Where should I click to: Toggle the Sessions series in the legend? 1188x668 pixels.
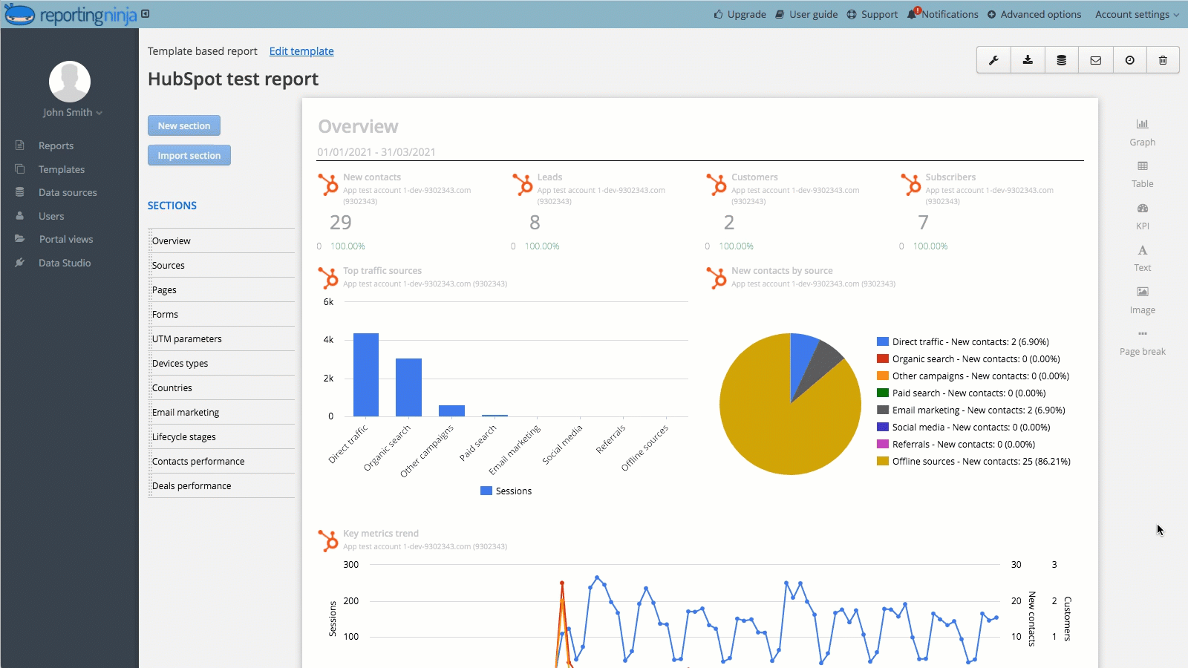click(506, 491)
